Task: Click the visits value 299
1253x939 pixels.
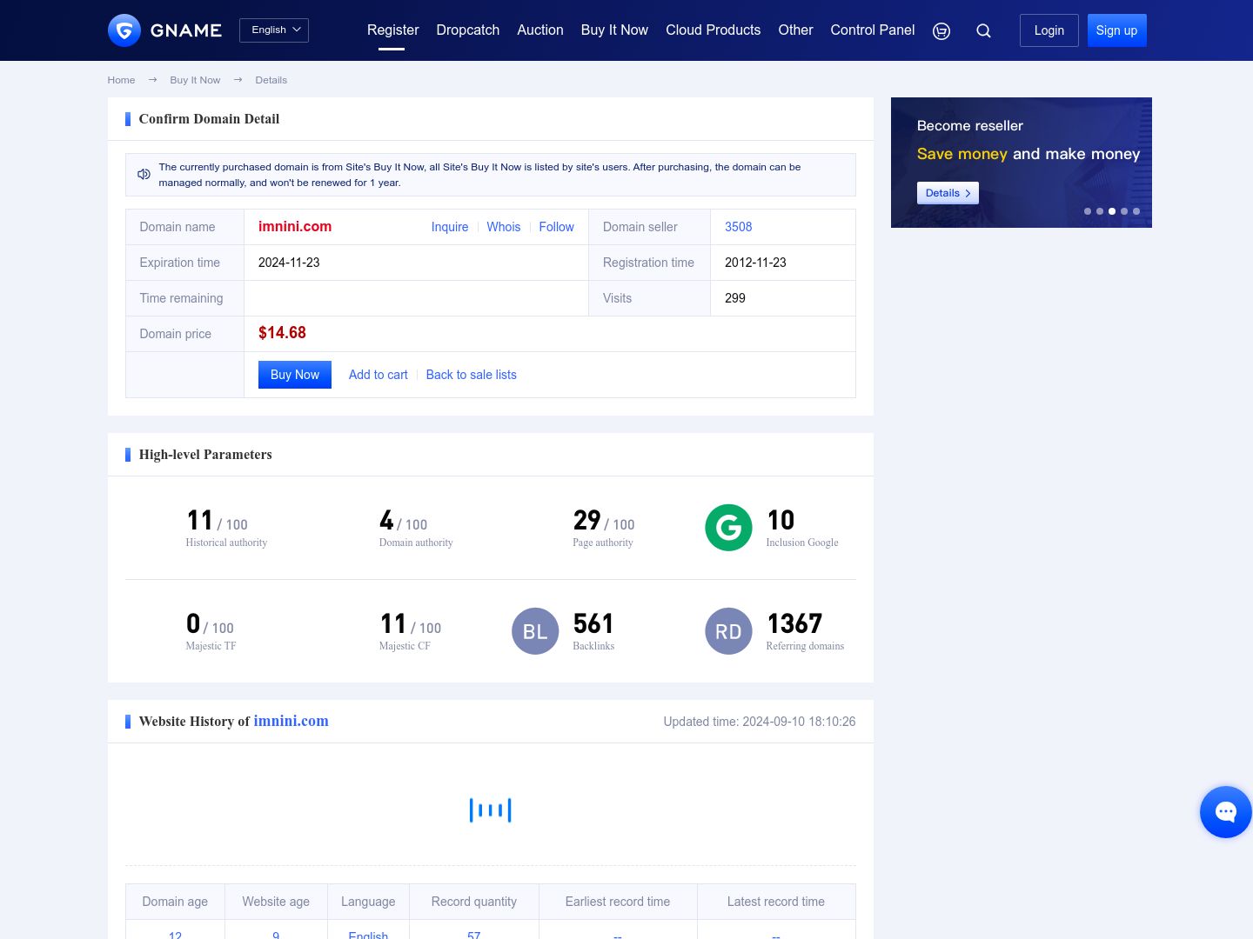Action: click(x=735, y=298)
